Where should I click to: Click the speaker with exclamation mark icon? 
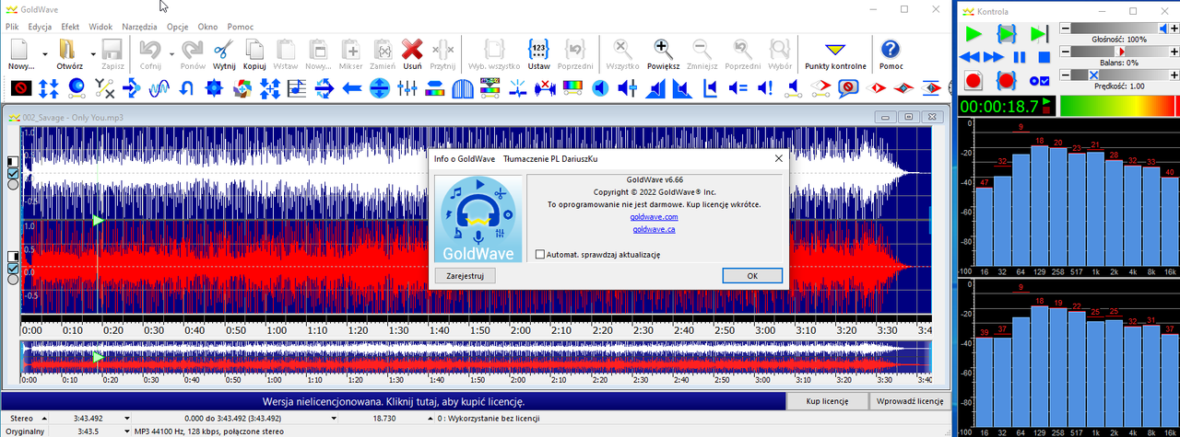pyautogui.click(x=765, y=88)
